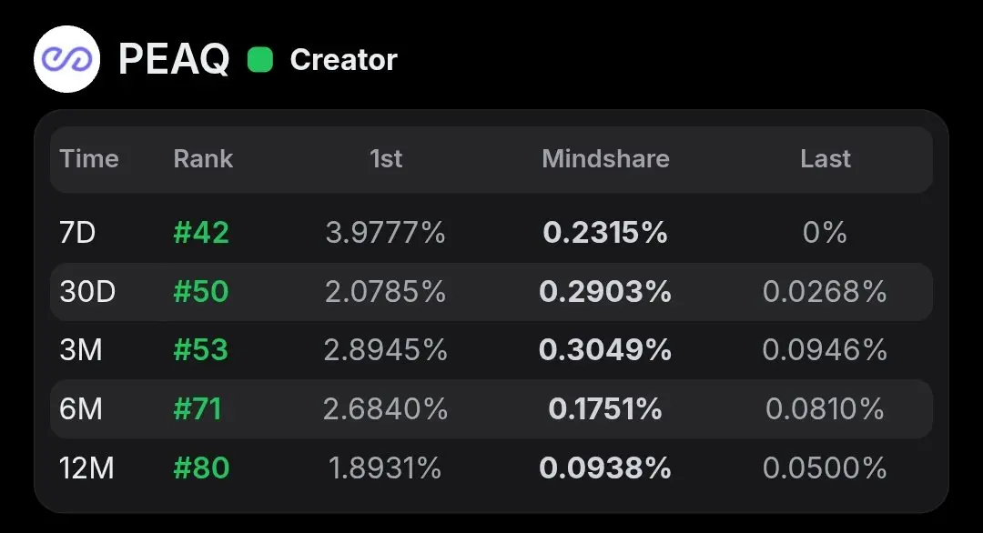
Task: Click the 0.2315% mindshare value
Action: 605,232
